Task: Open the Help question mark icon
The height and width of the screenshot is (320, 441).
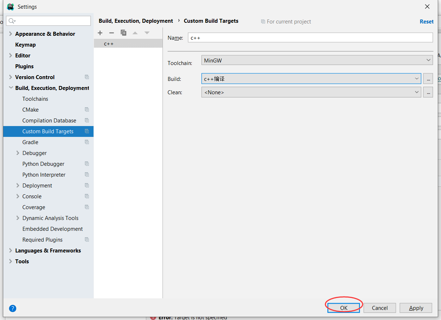Action: coord(13,308)
